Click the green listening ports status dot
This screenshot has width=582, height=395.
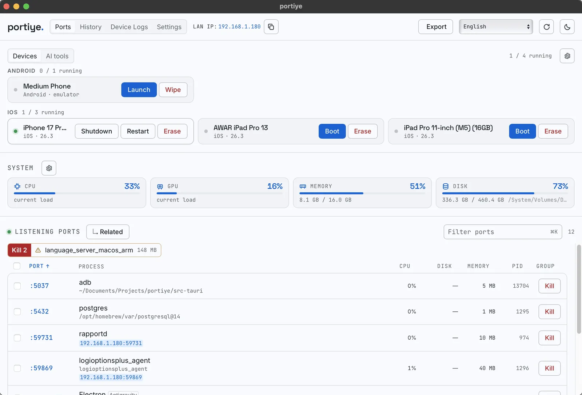point(9,232)
